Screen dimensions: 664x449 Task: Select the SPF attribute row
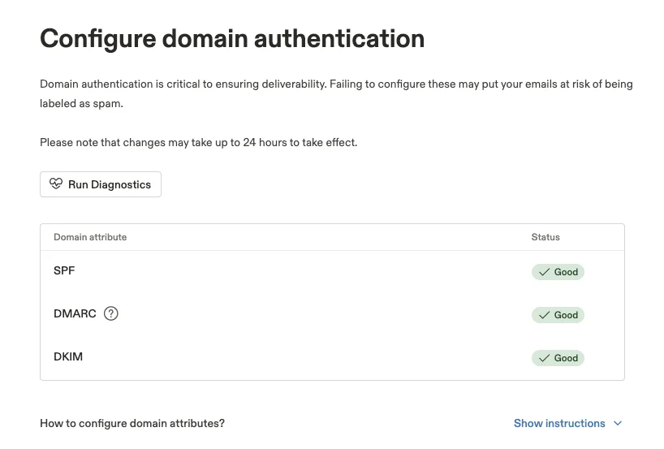pyautogui.click(x=333, y=271)
